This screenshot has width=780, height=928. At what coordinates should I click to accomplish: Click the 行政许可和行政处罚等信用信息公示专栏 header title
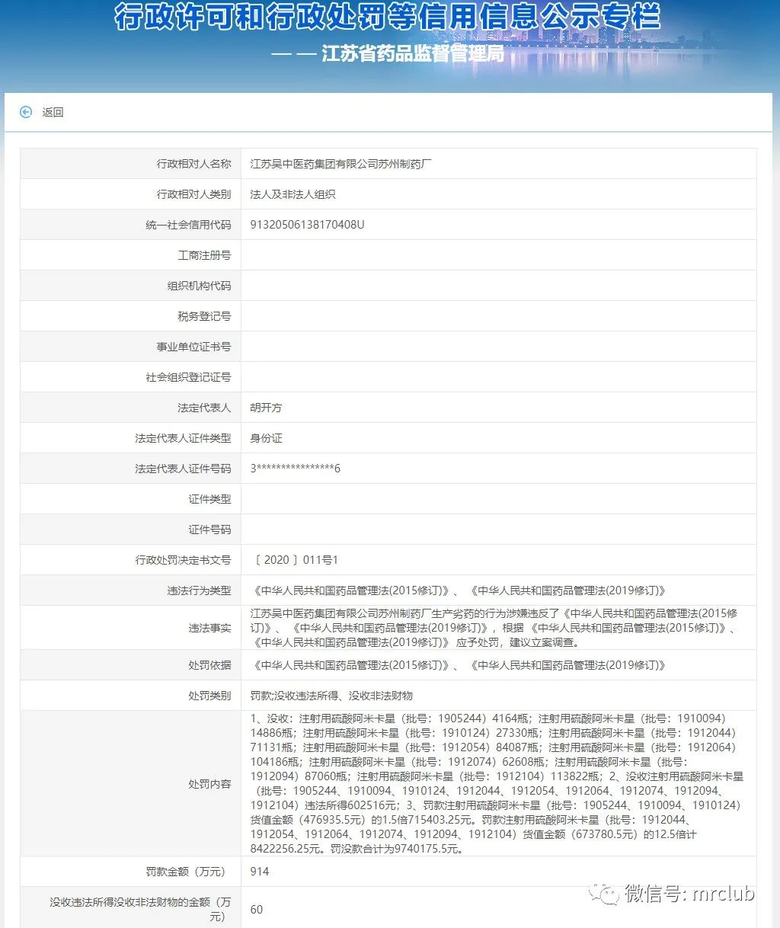pos(388,17)
